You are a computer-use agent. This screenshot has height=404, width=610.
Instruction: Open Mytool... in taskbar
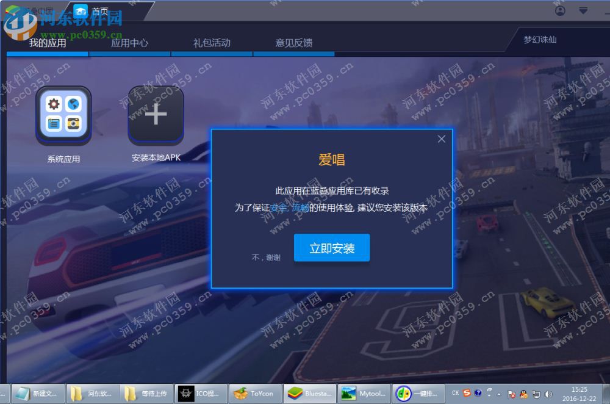pos(364,394)
